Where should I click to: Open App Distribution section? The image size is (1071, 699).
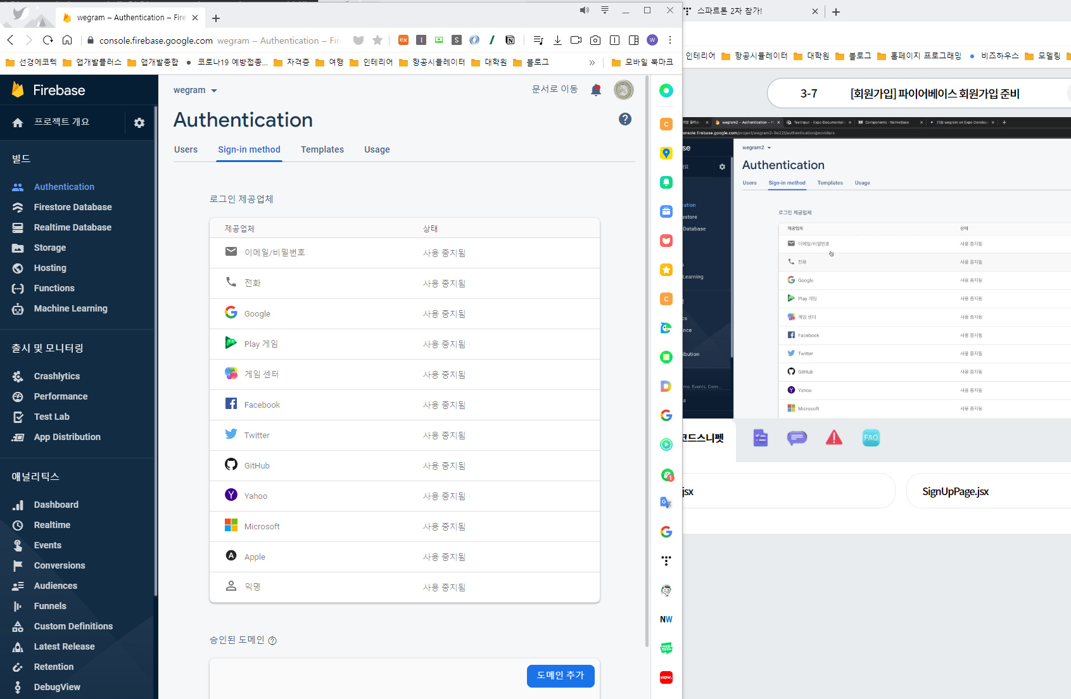click(67, 437)
